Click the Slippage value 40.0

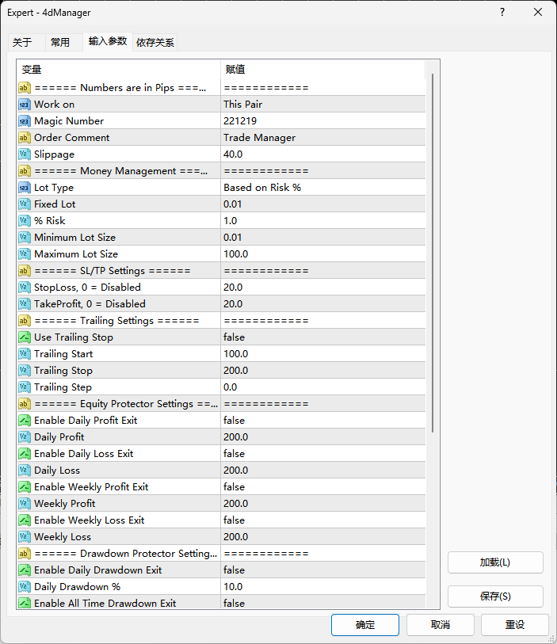(x=233, y=154)
